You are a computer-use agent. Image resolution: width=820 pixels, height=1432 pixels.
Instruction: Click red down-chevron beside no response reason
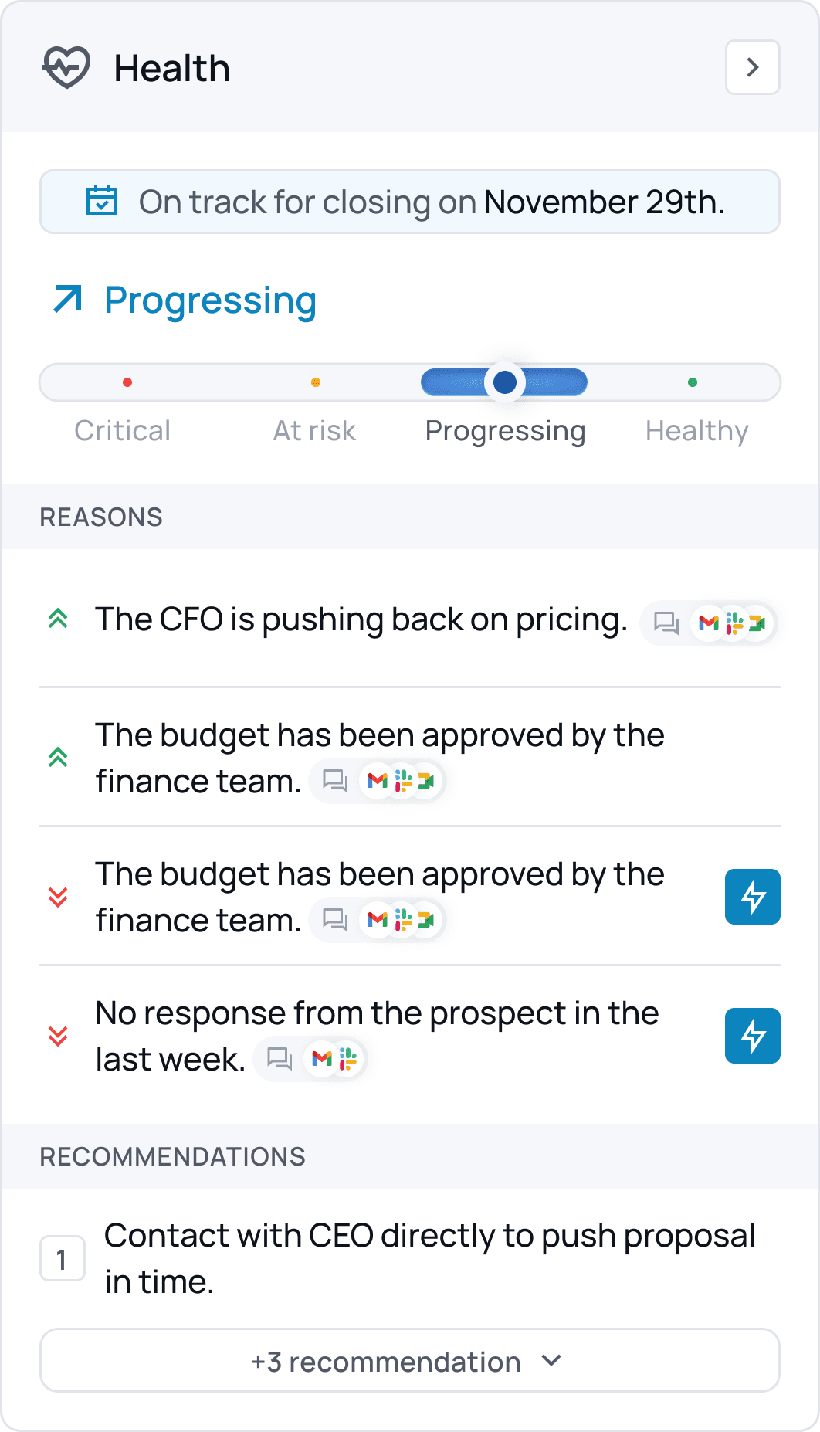58,1036
